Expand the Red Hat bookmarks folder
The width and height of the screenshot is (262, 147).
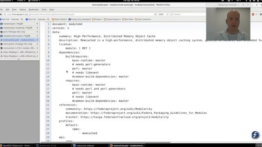128,19
